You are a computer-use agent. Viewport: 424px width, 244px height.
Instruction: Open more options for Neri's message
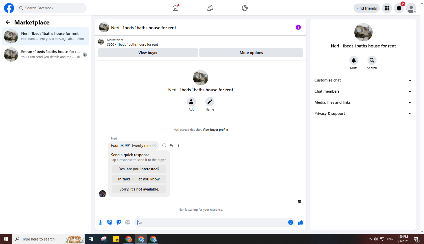point(178,145)
